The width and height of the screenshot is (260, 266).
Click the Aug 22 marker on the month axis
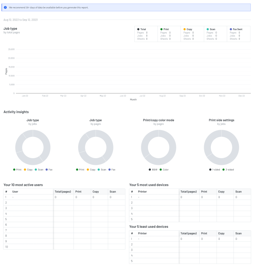[x=162, y=96]
